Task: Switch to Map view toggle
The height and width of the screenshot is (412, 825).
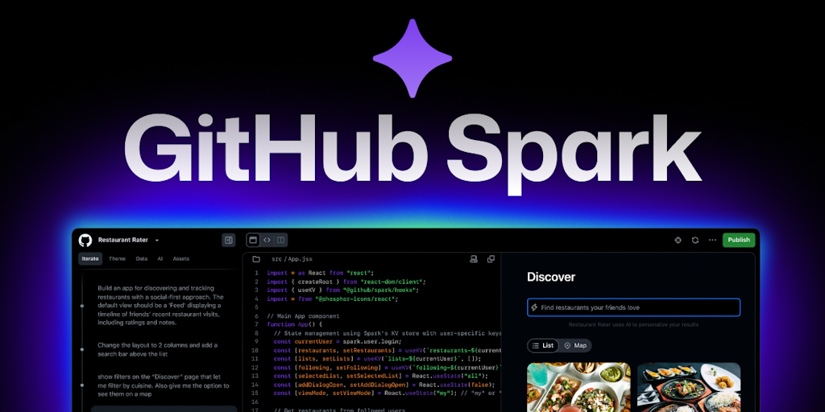Action: pos(575,346)
